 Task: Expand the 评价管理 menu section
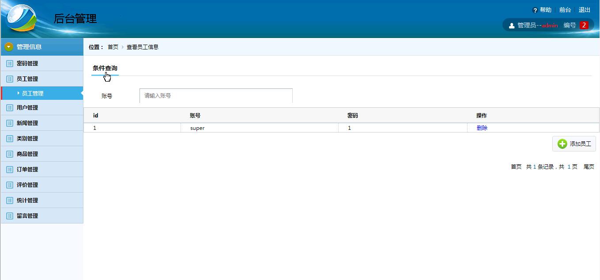pyautogui.click(x=42, y=185)
